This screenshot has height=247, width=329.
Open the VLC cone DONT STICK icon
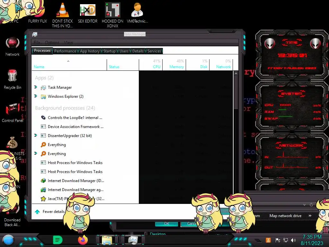pos(63,15)
